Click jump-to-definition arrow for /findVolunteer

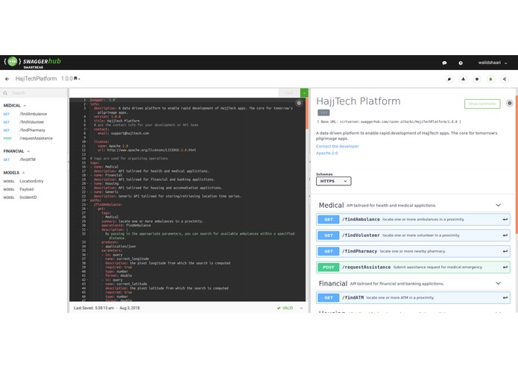tap(505, 235)
